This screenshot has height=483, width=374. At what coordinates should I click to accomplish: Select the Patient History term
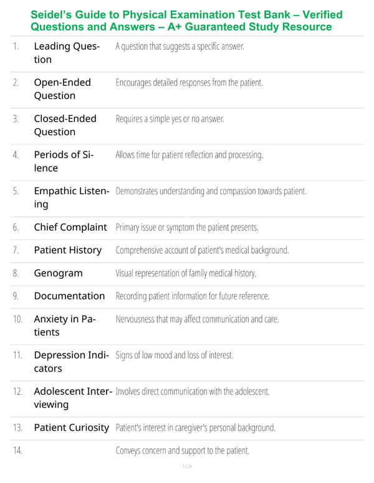point(67,250)
